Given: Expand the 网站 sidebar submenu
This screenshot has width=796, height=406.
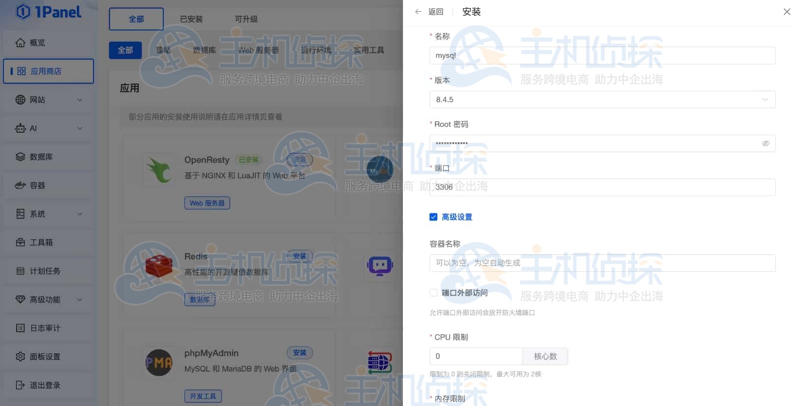Looking at the screenshot, I should tap(80, 100).
